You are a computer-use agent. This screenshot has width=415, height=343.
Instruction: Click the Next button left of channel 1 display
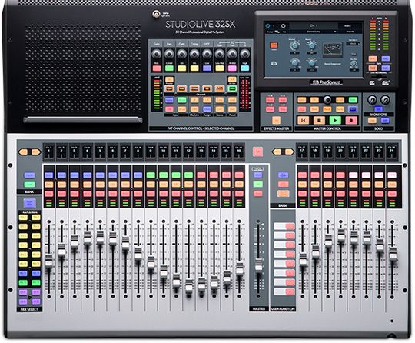(x=35, y=152)
